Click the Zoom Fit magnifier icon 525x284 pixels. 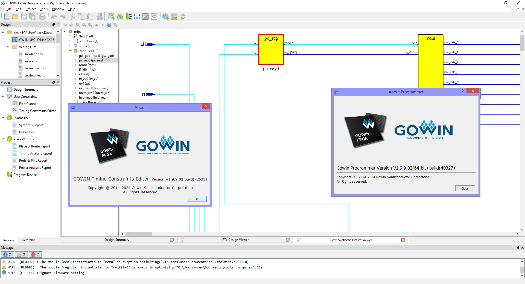[90, 25]
